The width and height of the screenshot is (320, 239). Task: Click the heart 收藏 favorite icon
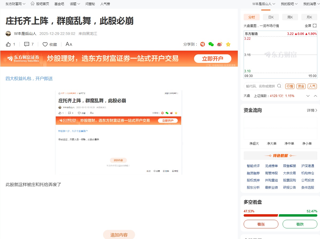[45, 44]
